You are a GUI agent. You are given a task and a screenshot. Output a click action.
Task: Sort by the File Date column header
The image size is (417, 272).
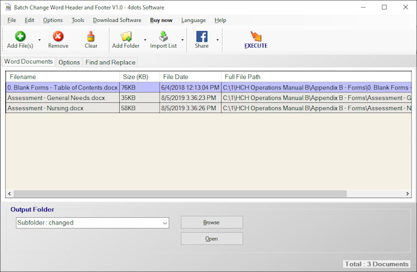[190, 77]
